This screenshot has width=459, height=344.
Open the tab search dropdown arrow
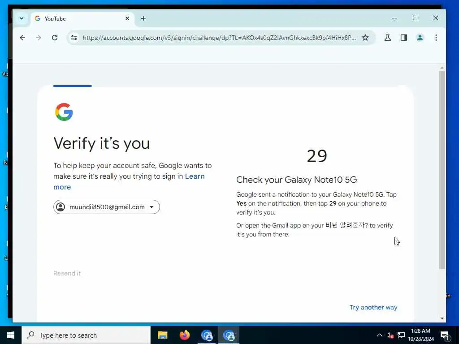pos(22,18)
